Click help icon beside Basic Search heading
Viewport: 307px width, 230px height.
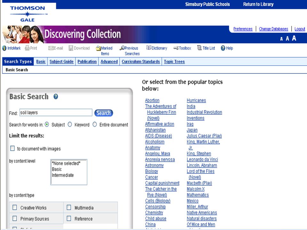coord(56,96)
